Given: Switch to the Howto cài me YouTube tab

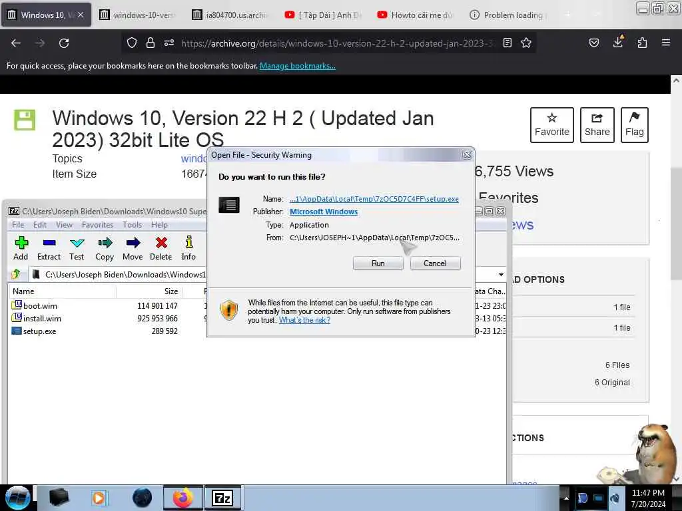Looking at the screenshot, I should (417, 15).
